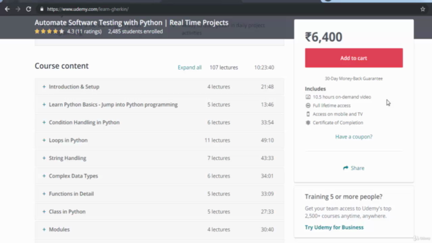Click 33:09 duration for Functions in Detail

267,194
